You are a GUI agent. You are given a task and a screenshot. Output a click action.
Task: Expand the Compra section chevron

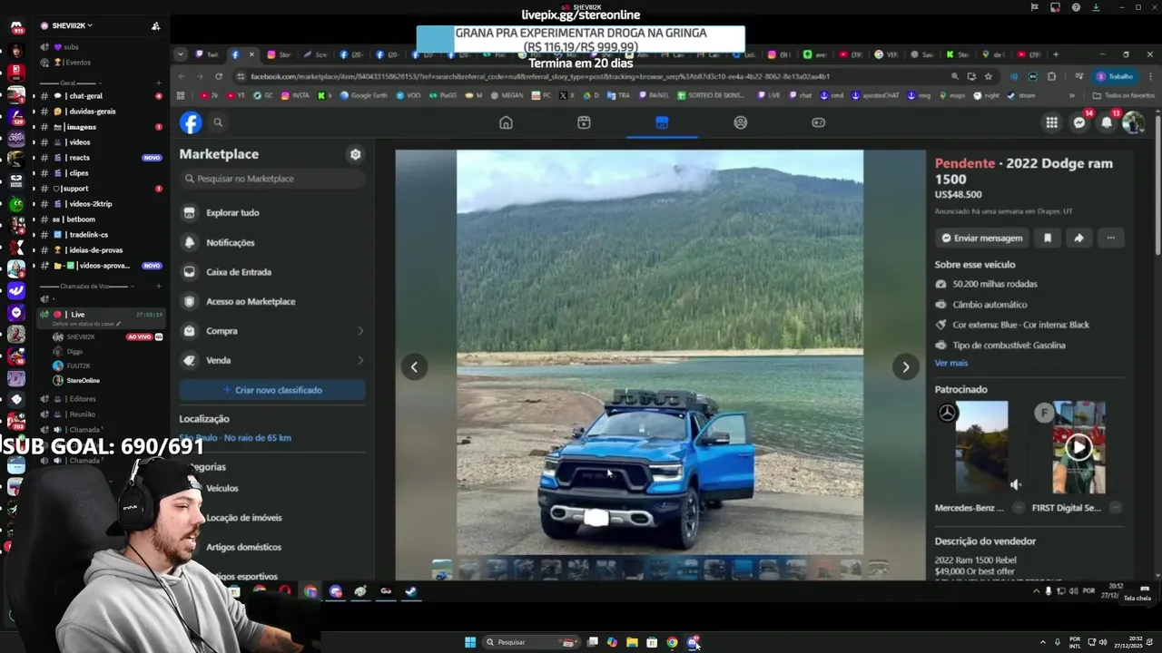[360, 331]
